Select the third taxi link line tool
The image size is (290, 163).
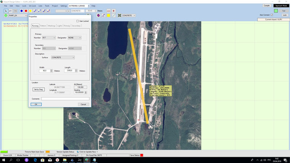44,11
